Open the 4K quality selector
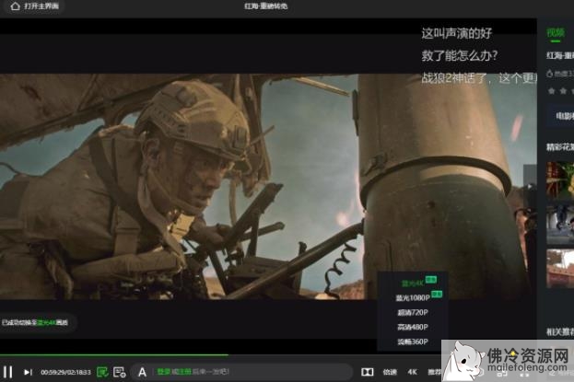This screenshot has height=382, width=574. (x=411, y=372)
